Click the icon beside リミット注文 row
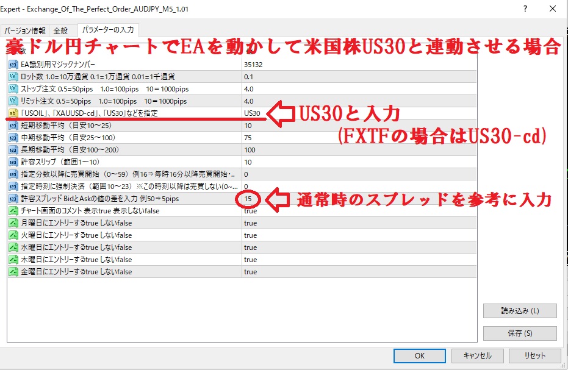Screen dimensions: 568x370 click(x=13, y=101)
